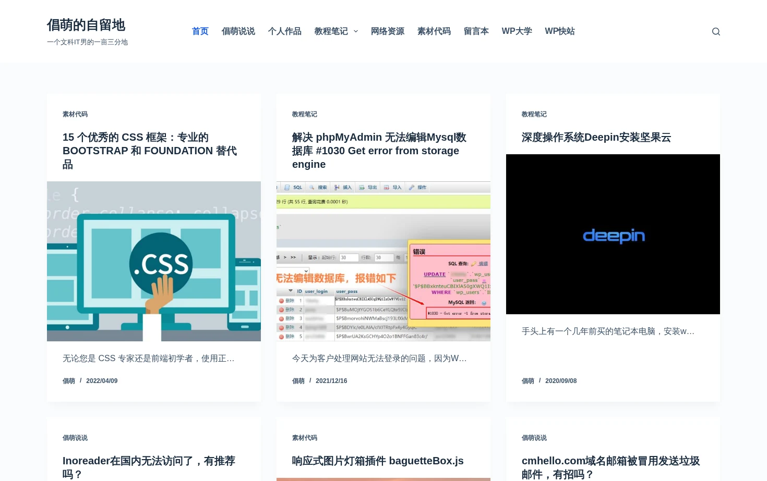Open article Inoreader在国内无法访问了
This screenshot has height=481, width=767.
pyautogui.click(x=149, y=467)
